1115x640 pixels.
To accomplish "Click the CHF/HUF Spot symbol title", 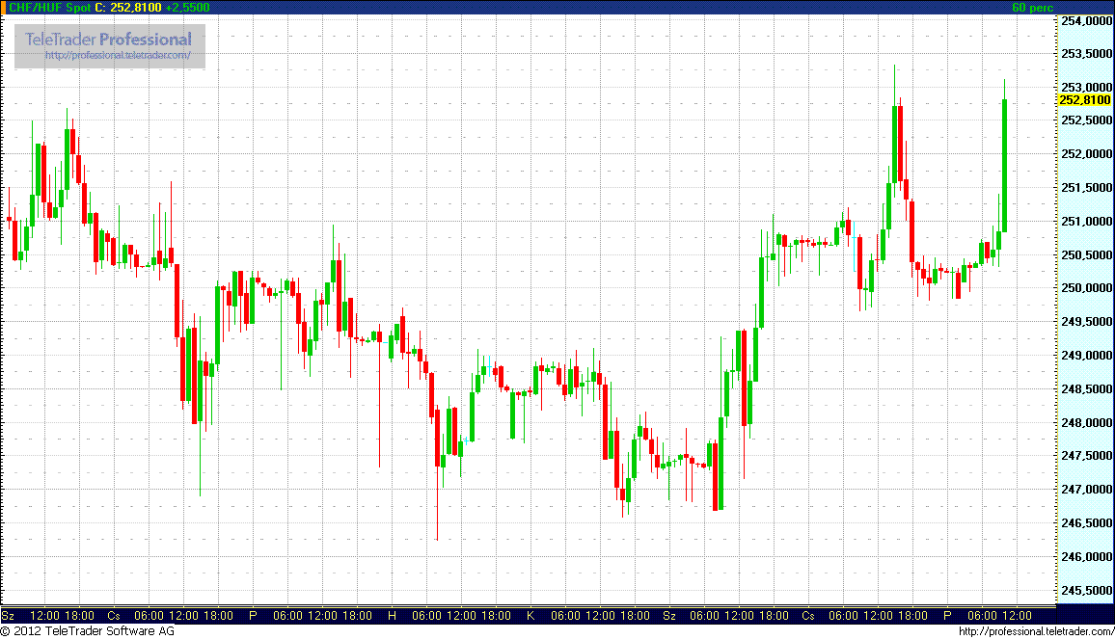I will tap(49, 7).
